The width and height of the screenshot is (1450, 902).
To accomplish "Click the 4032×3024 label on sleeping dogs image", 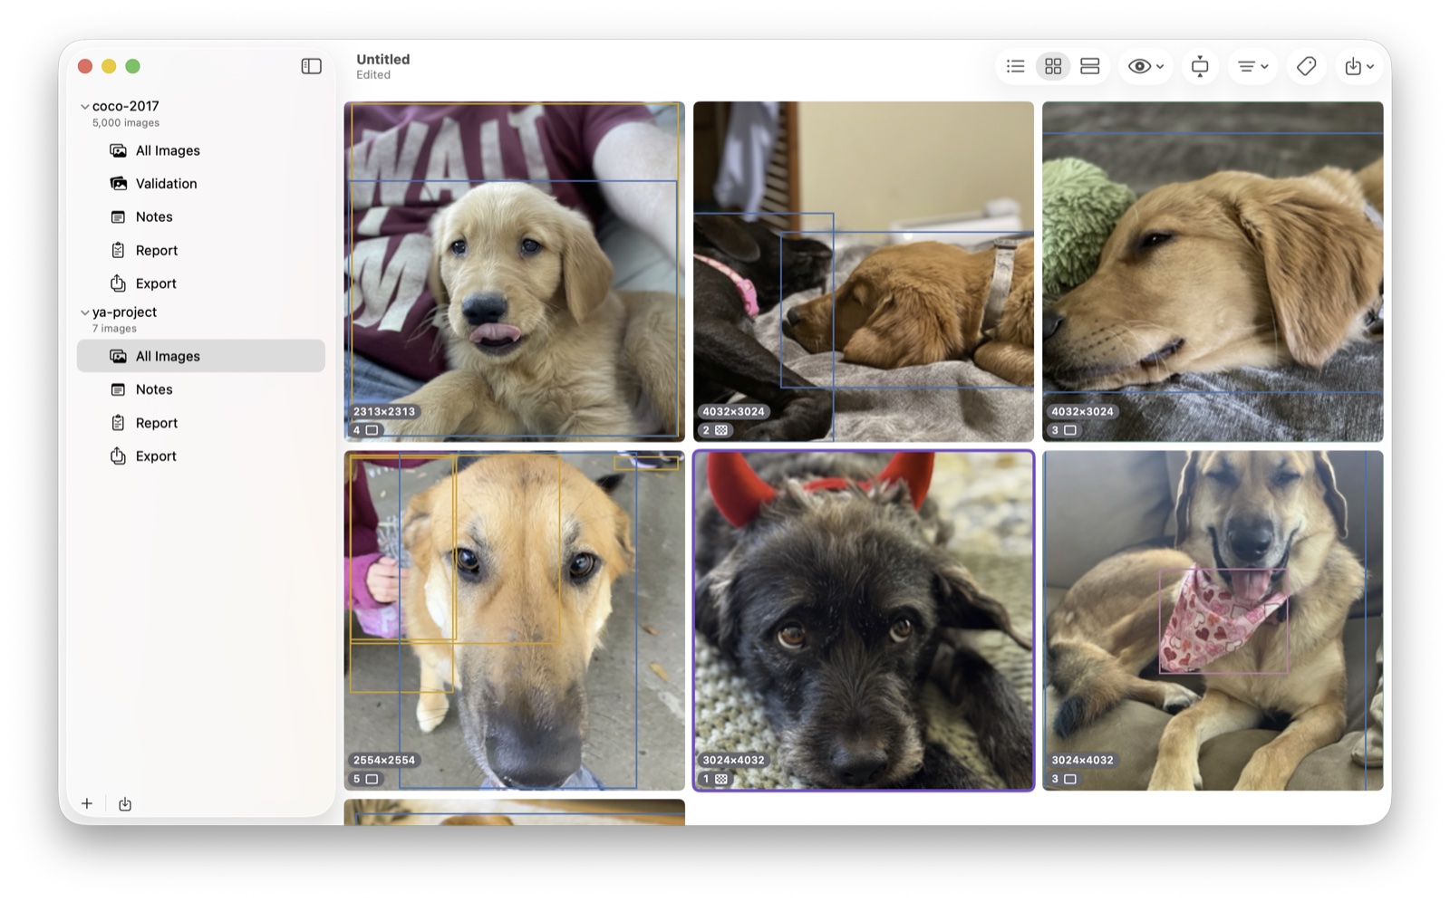I will coord(733,411).
